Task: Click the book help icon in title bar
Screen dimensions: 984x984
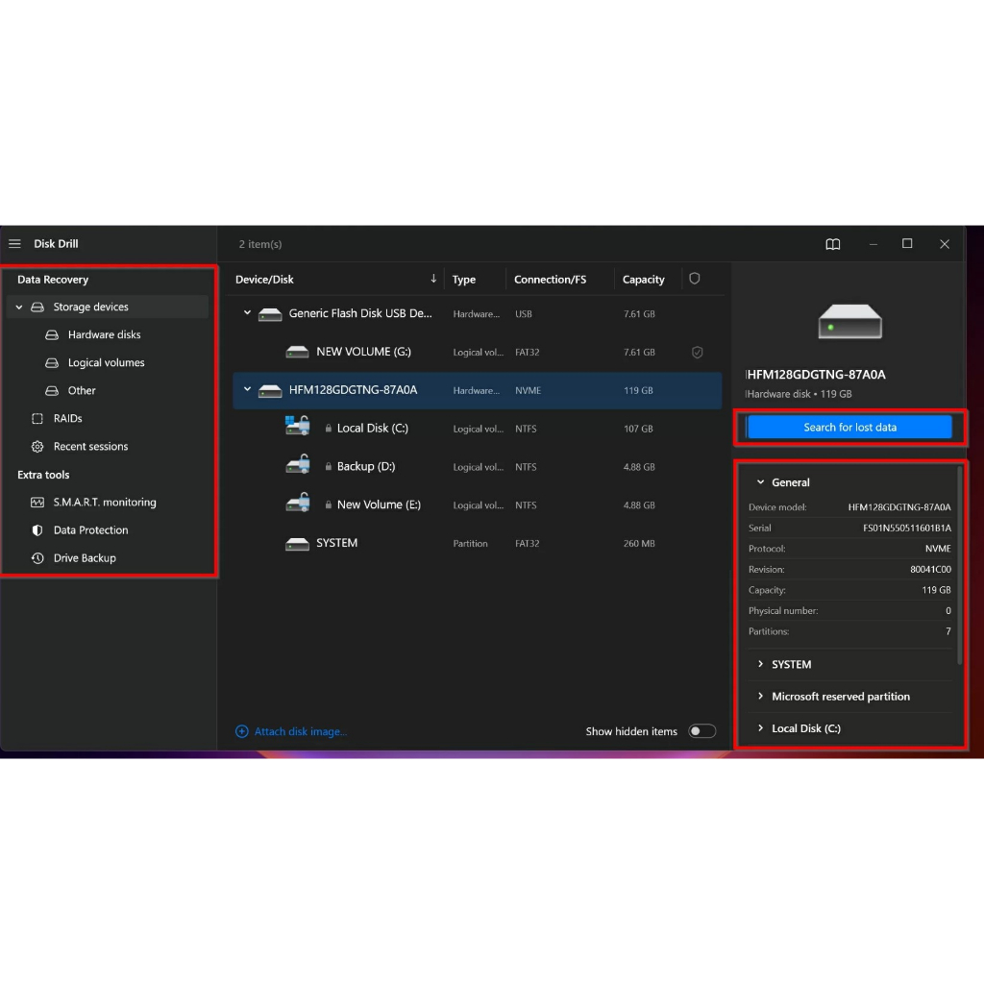Action: pyautogui.click(x=833, y=244)
